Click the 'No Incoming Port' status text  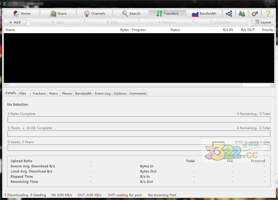[x=162, y=195]
